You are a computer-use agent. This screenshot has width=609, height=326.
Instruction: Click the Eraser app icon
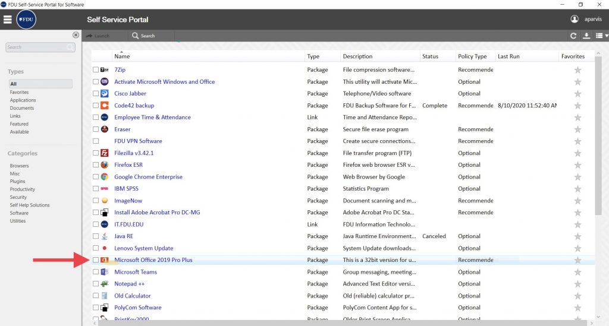point(105,129)
